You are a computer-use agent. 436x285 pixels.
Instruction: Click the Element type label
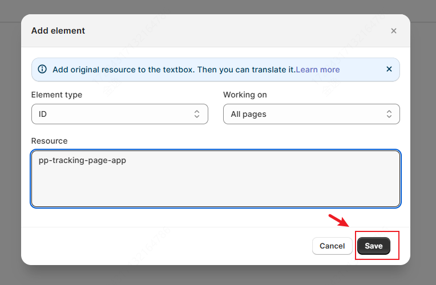[56, 95]
